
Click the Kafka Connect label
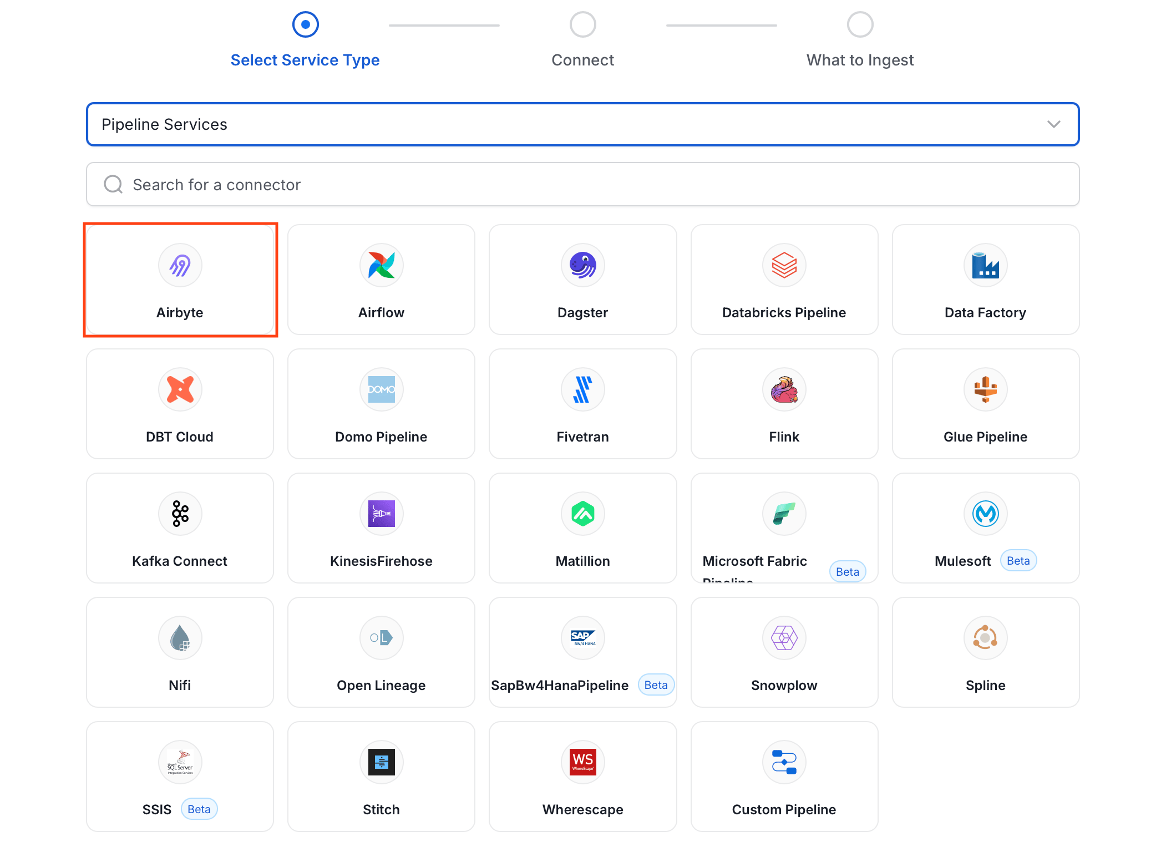coord(180,561)
